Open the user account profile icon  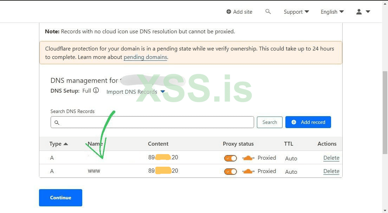(359, 12)
